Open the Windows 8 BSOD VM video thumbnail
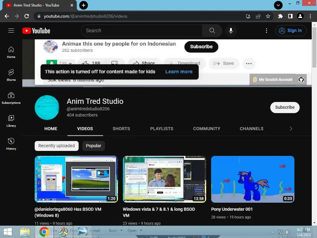317x238 pixels. coord(76,179)
